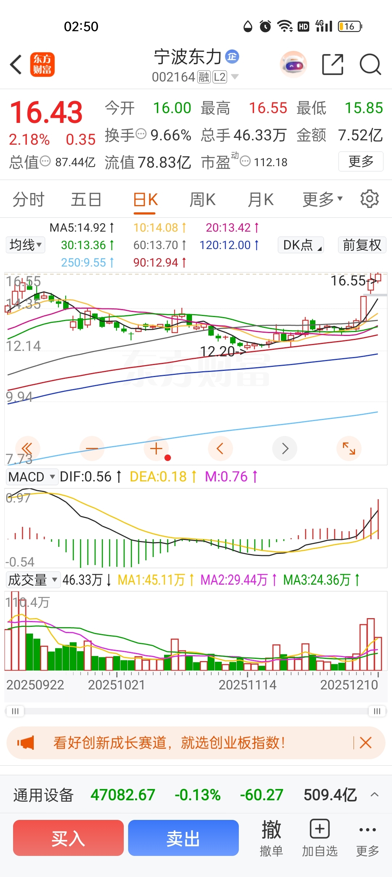Open the 通用设备 sector name
392x877 pixels.
44,795
